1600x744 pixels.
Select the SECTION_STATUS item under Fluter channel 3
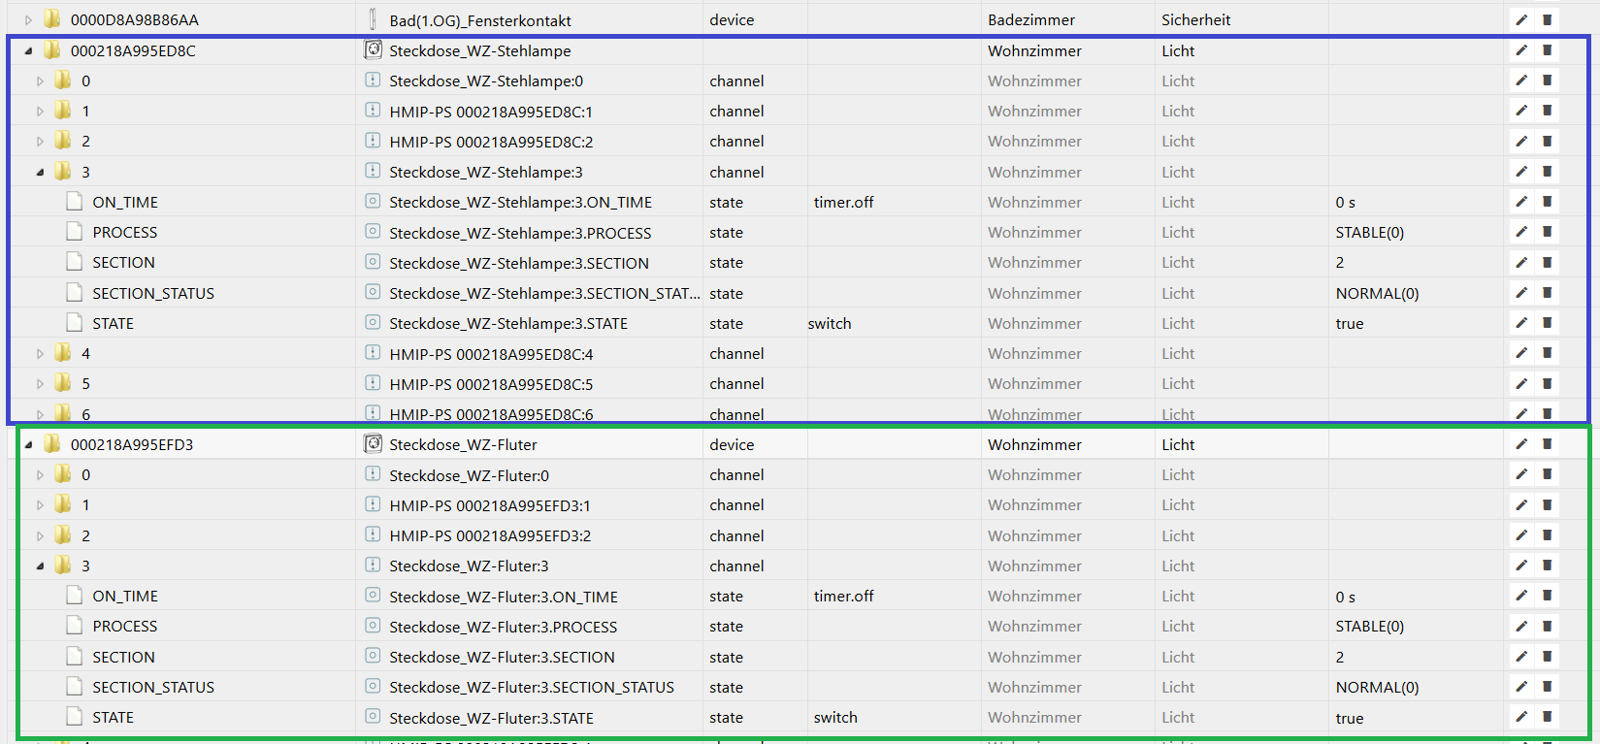tap(153, 687)
